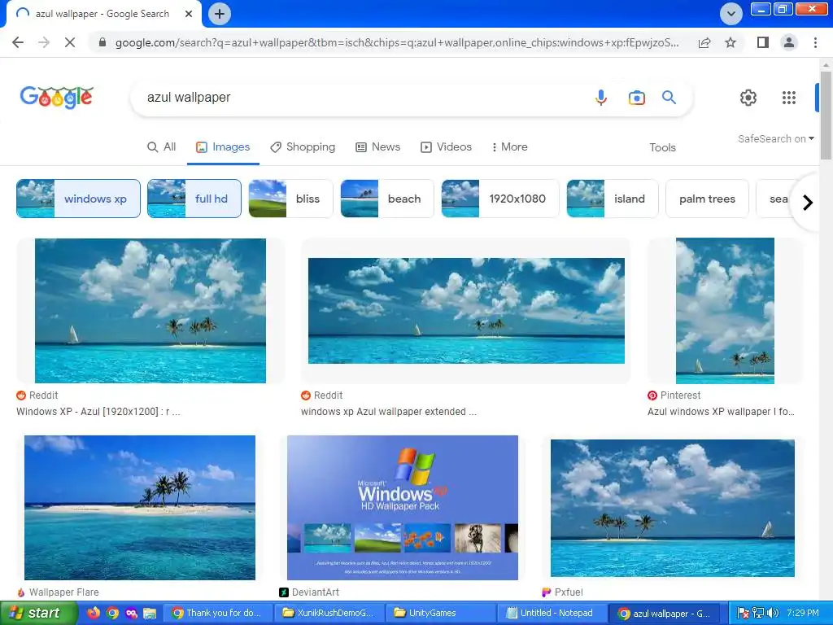
Task: Click the page vertical scrollbar thumb
Action: coord(826,115)
